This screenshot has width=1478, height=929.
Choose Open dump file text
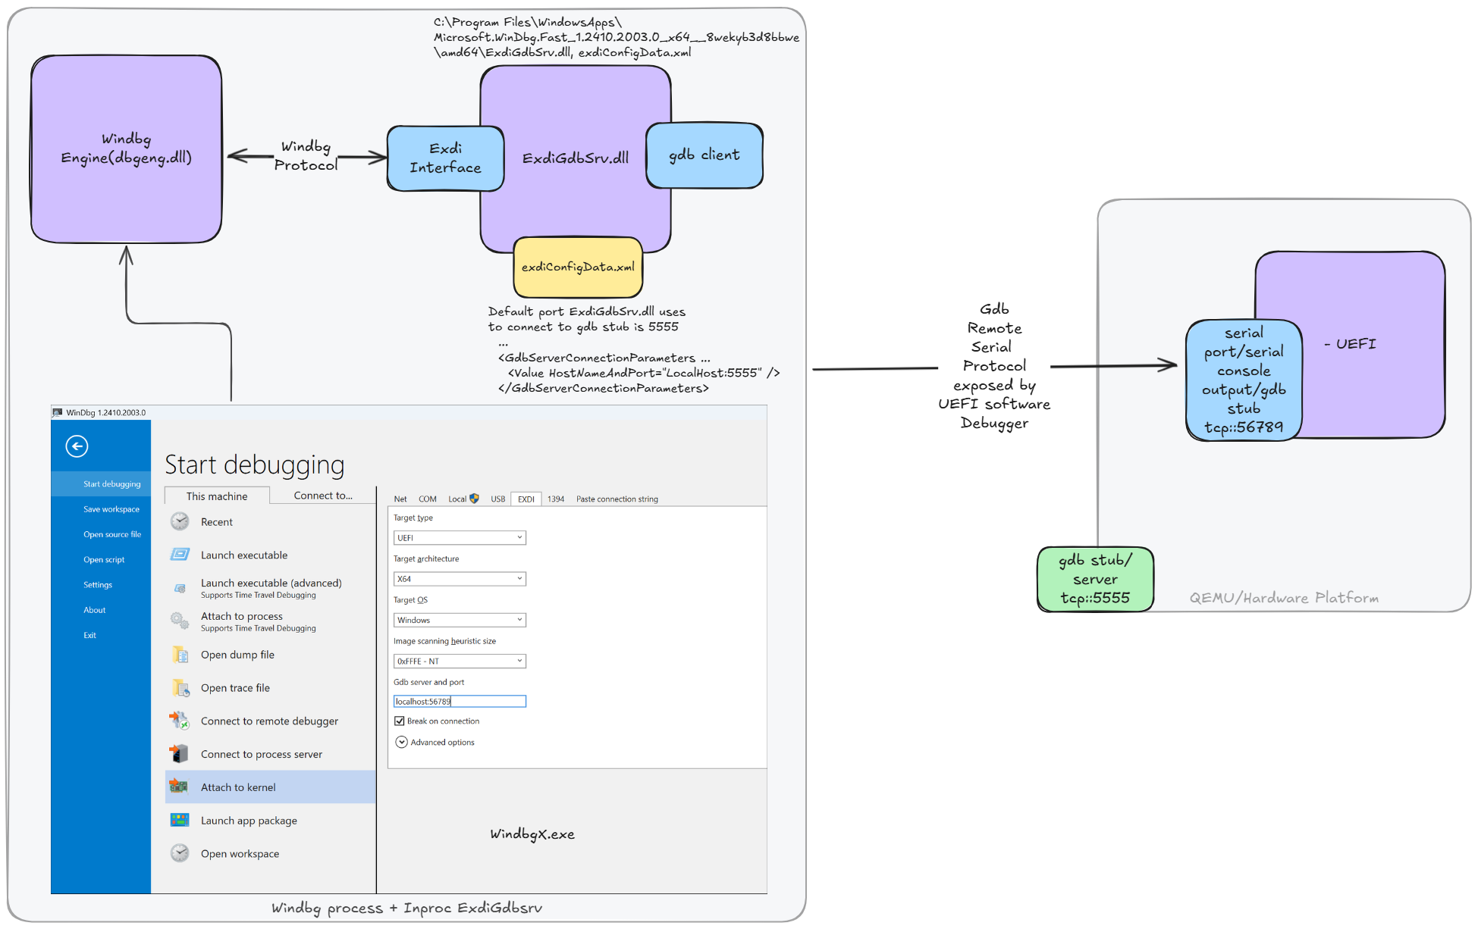pos(237,655)
